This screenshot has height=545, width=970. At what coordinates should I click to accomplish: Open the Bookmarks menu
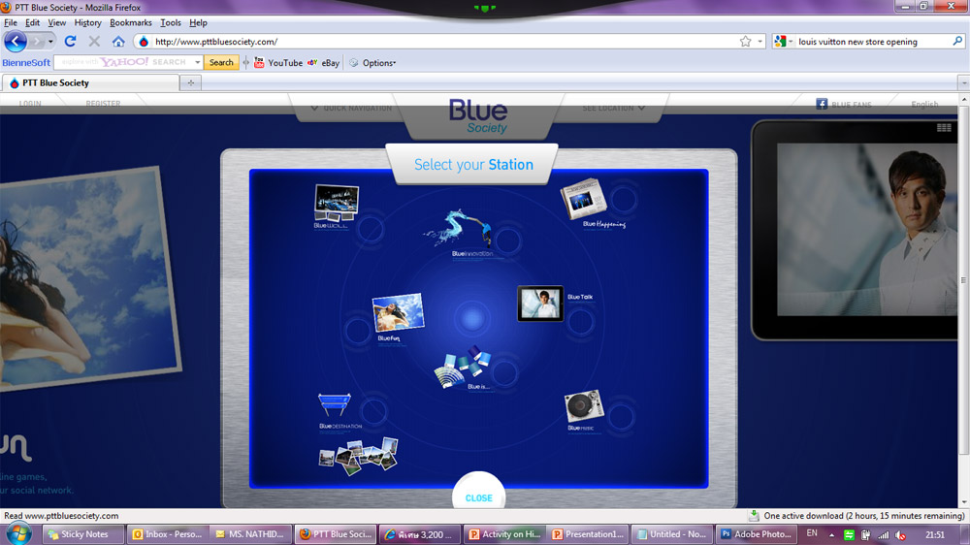pyautogui.click(x=131, y=23)
